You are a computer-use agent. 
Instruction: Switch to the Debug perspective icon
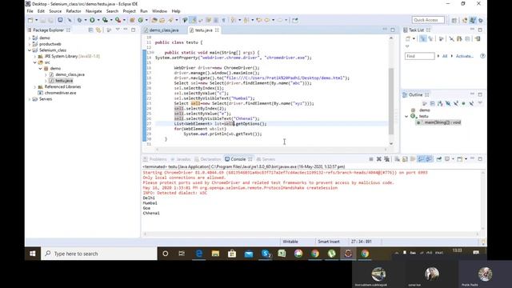point(481,20)
